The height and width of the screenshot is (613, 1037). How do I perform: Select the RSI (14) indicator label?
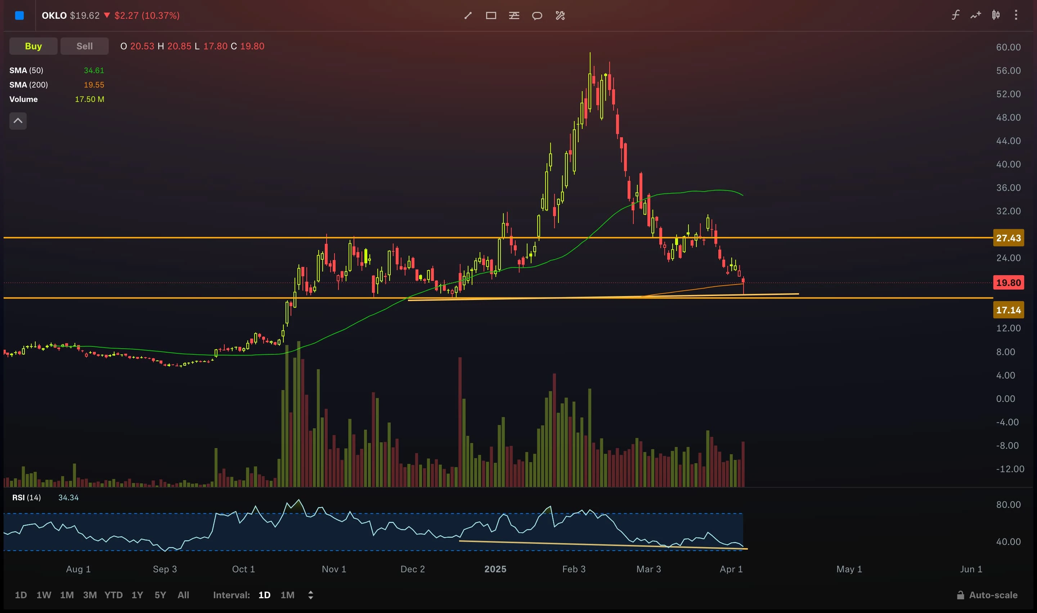pos(26,497)
